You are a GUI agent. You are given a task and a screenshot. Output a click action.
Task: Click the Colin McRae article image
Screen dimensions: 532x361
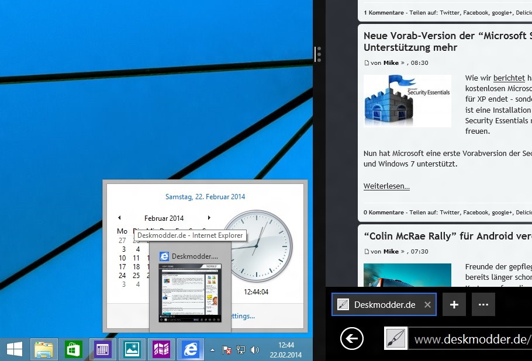tap(407, 275)
